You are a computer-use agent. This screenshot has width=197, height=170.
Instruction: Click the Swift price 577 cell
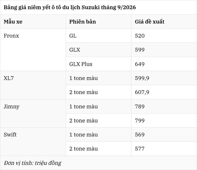tap(164, 149)
